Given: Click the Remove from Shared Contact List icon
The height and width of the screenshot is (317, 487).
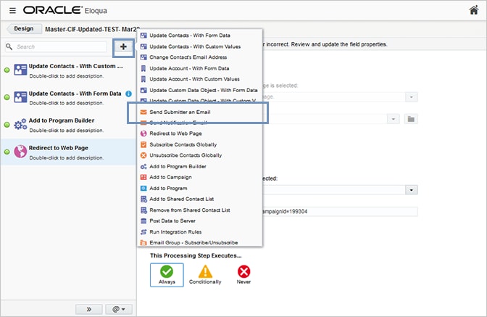Looking at the screenshot, I should pyautogui.click(x=143, y=210).
